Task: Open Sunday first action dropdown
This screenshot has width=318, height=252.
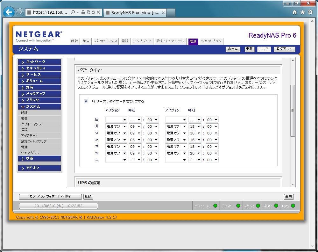Action: tap(116, 120)
